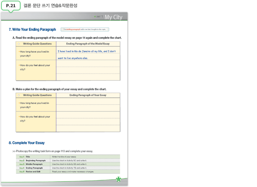This screenshot has height=187, width=257.
Task: Click the circle icon in Your Essay chart header
Action: tap(18, 95)
